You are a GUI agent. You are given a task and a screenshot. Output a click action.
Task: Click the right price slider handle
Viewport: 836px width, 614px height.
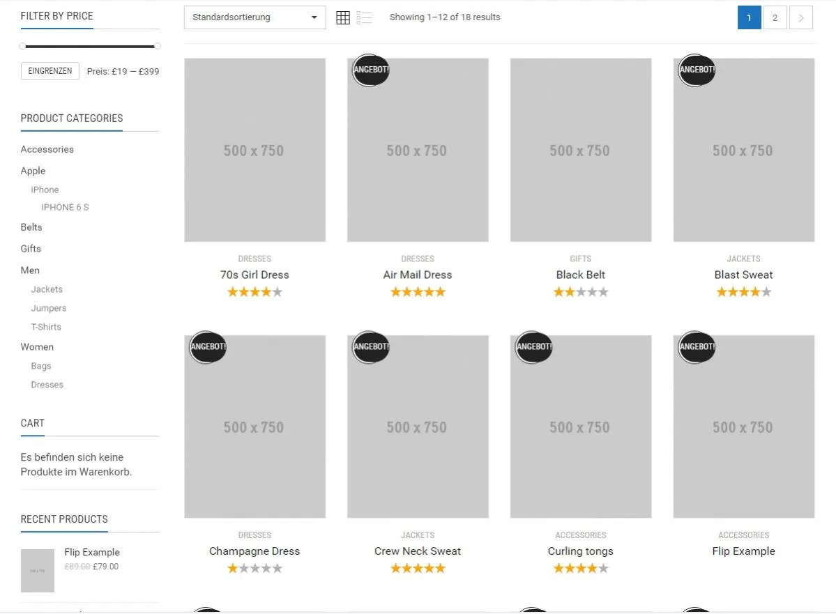point(157,47)
